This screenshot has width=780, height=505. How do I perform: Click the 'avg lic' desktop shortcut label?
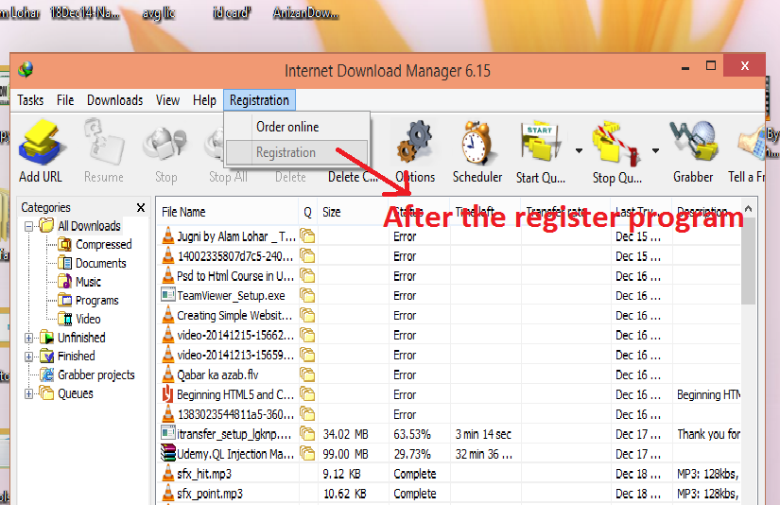point(158,13)
